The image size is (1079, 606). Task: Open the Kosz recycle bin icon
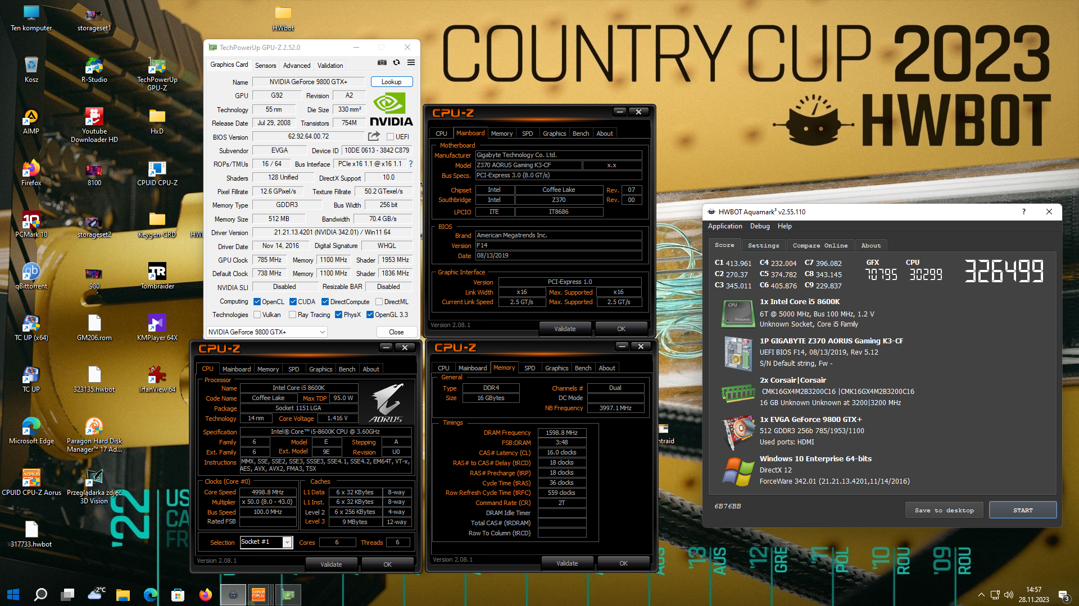(31, 70)
